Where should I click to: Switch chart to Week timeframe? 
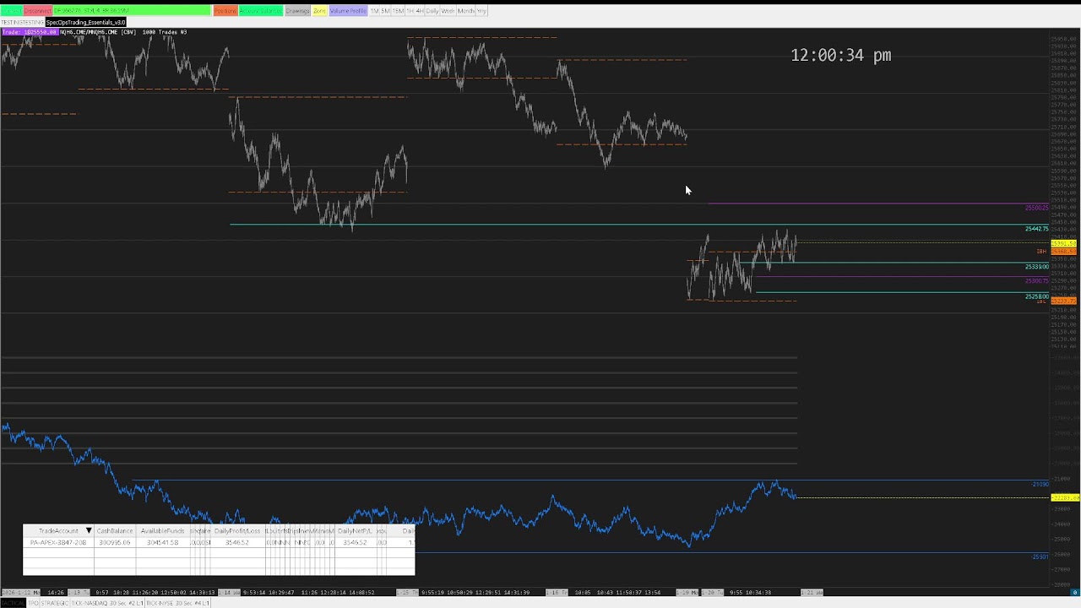[448, 11]
